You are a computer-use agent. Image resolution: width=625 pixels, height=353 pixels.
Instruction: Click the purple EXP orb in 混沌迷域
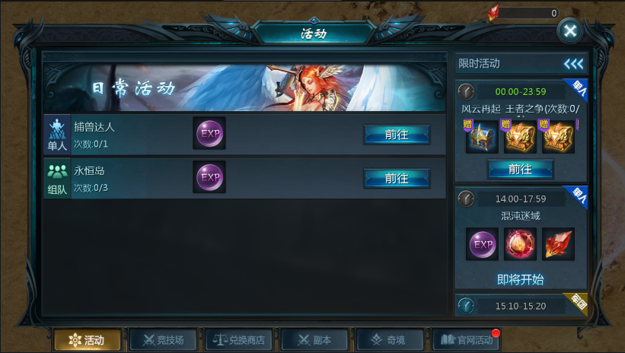[x=482, y=244]
